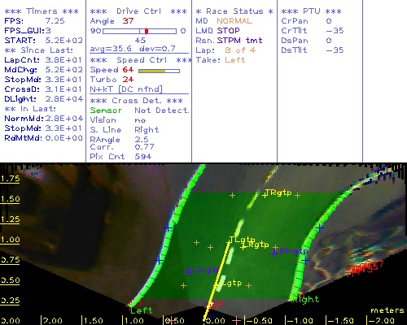Click the green Left lane label
This screenshot has width=407, height=325.
[142, 310]
